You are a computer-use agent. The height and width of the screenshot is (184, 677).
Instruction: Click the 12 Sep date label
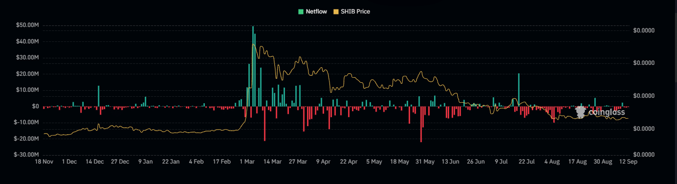[x=628, y=162]
